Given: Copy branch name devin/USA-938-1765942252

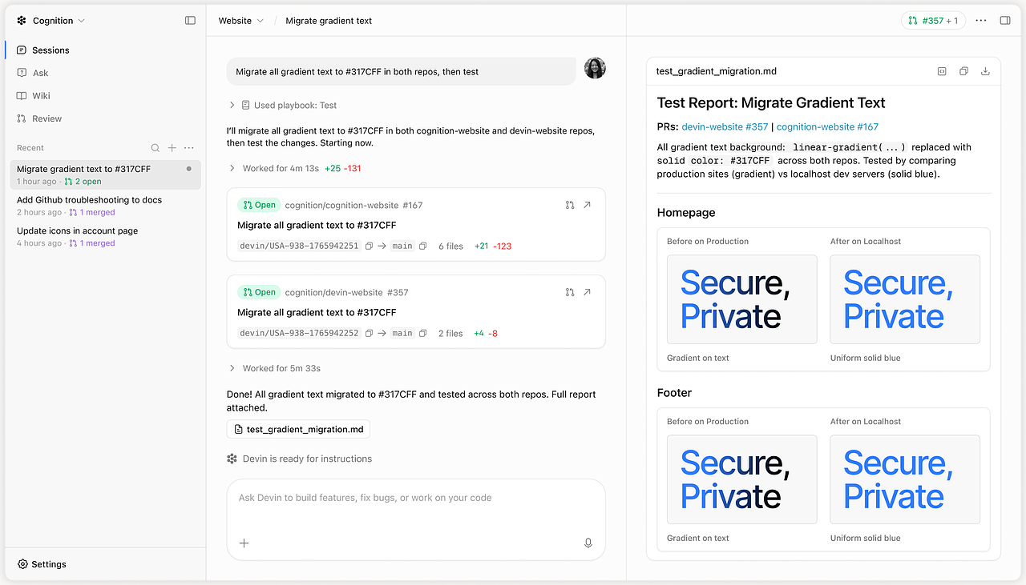Looking at the screenshot, I should click(x=370, y=334).
